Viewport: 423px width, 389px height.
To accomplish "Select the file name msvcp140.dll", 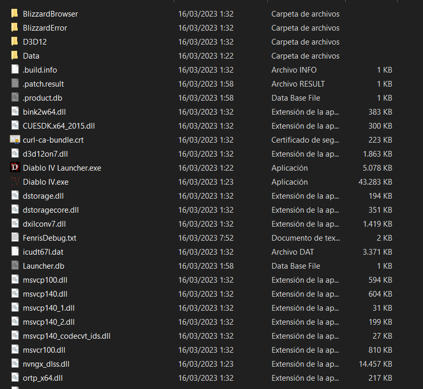I will click(45, 294).
